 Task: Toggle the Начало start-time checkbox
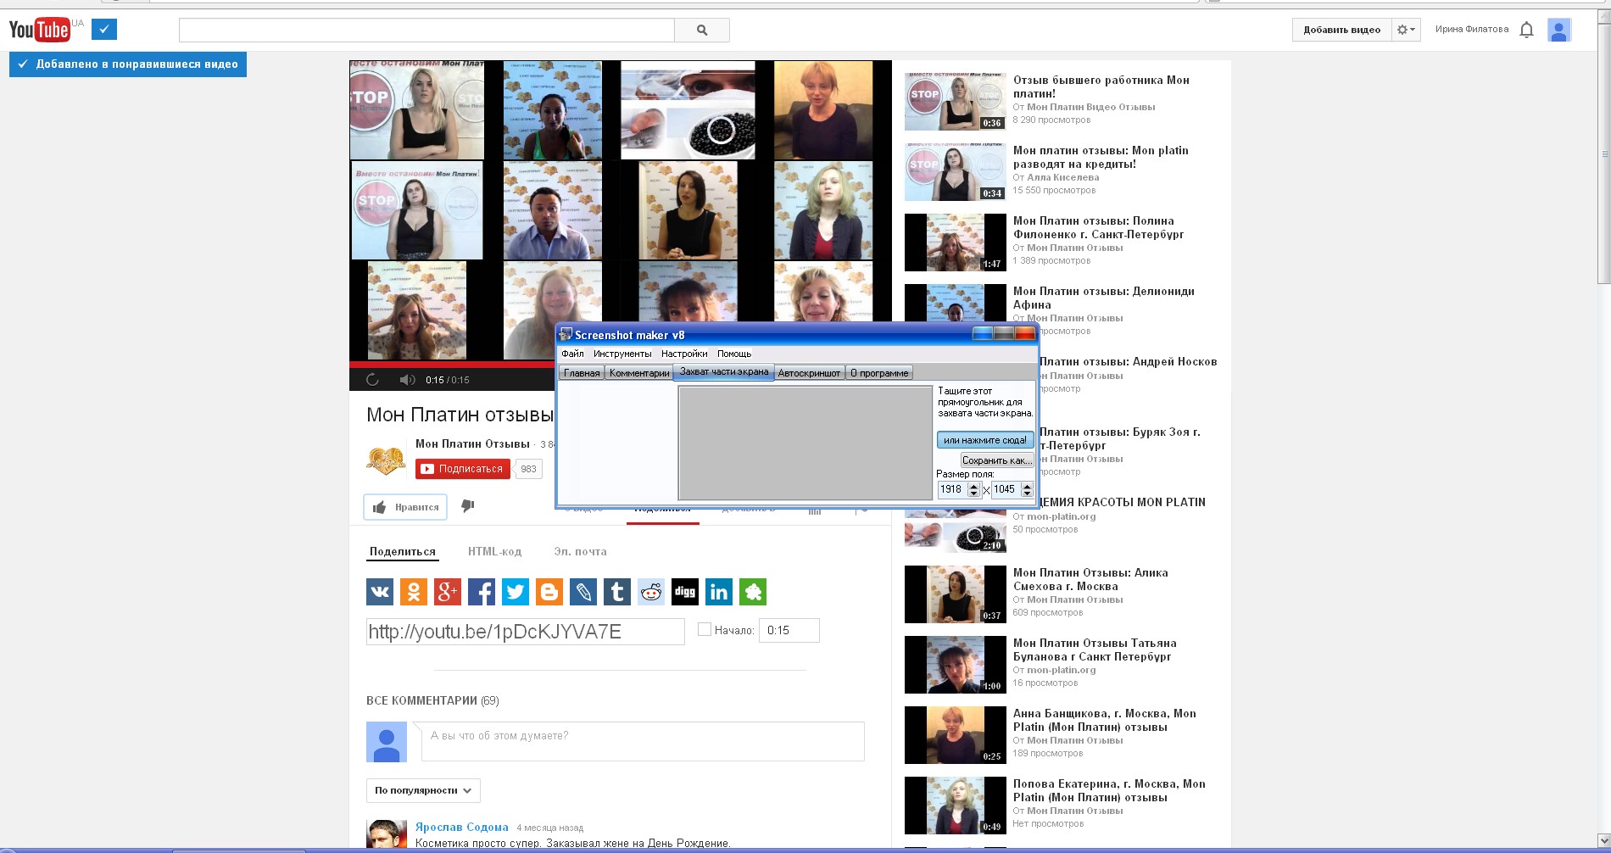704,630
